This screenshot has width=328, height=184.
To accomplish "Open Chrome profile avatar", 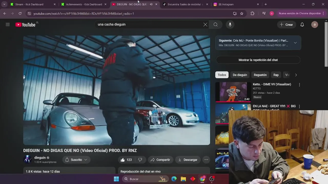I will point(272,13).
